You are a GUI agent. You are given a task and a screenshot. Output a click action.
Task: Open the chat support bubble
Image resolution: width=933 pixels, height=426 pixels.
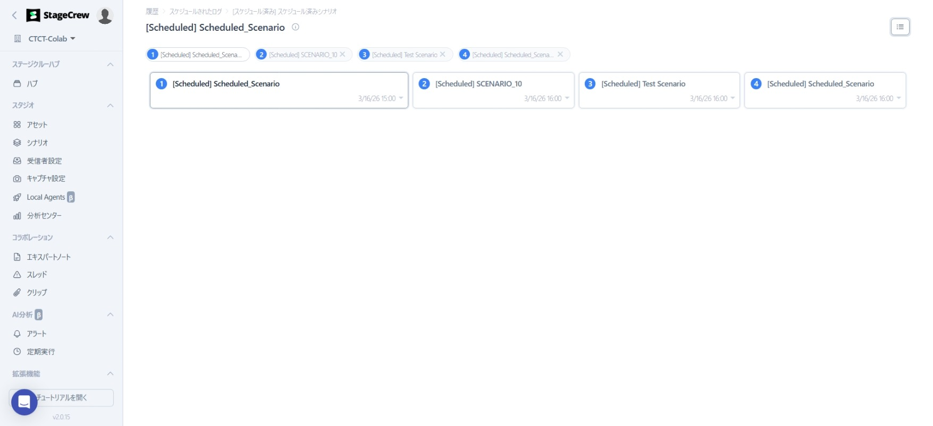point(24,402)
